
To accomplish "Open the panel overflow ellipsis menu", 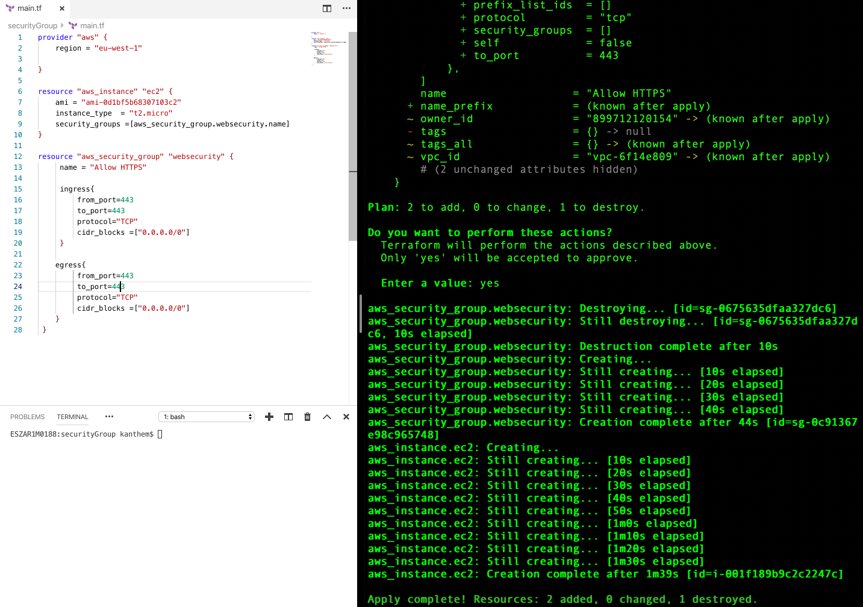I will tap(109, 416).
